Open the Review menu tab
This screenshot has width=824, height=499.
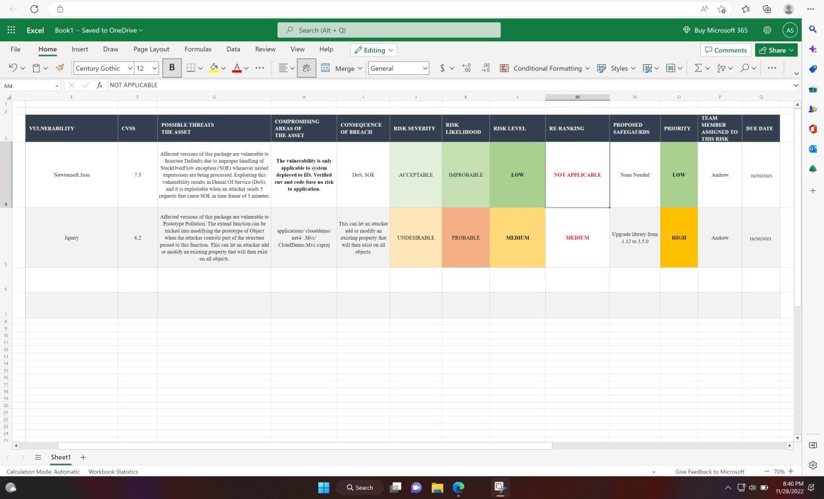point(265,49)
